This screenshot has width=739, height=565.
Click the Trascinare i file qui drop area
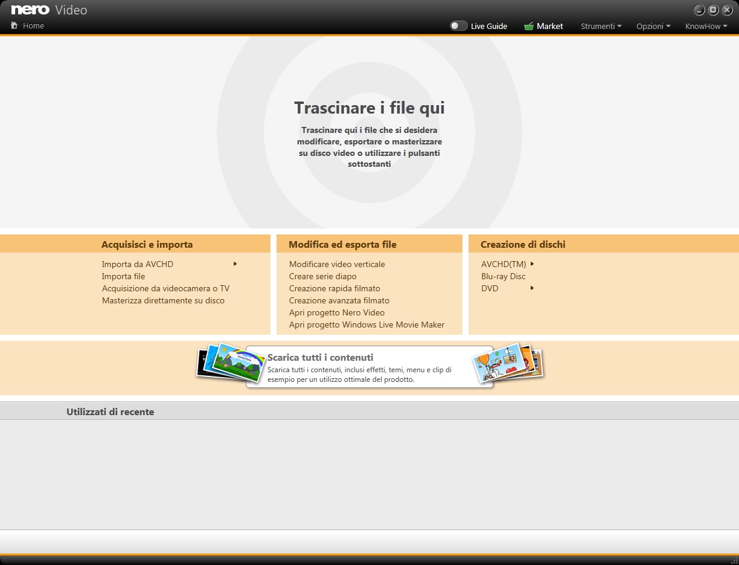369,133
